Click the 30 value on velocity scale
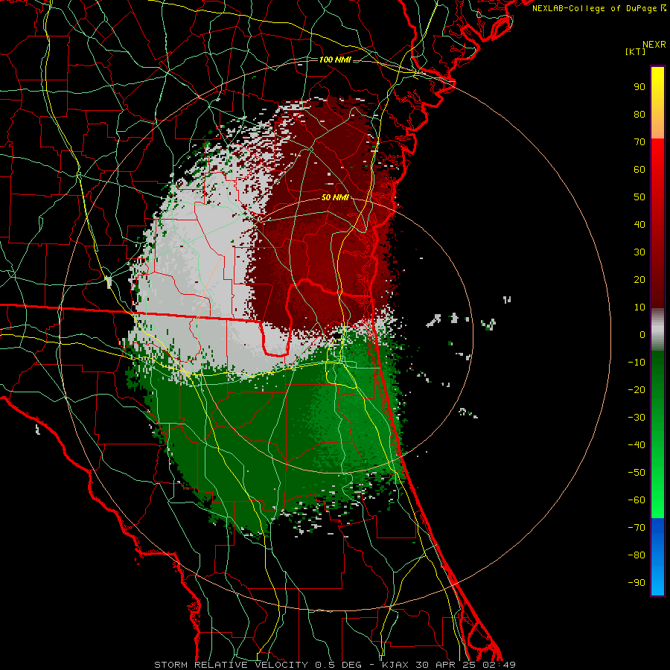Screen dimensions: 670x670 (x=639, y=252)
